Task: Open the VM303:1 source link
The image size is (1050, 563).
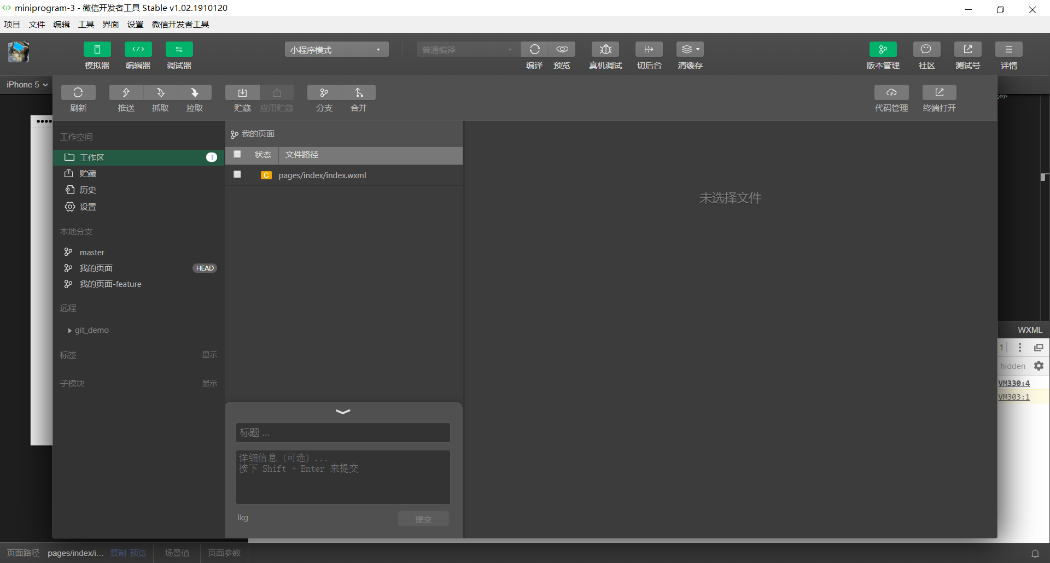Action: (x=1014, y=397)
